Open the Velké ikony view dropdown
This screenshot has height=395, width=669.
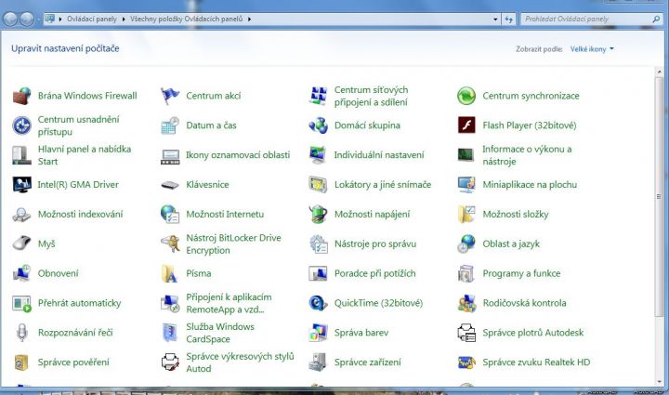click(x=592, y=49)
